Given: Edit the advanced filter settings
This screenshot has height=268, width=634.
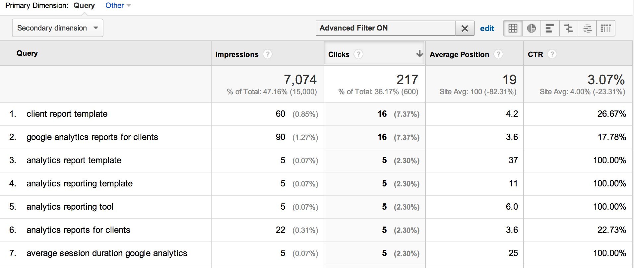Looking at the screenshot, I should 487,29.
